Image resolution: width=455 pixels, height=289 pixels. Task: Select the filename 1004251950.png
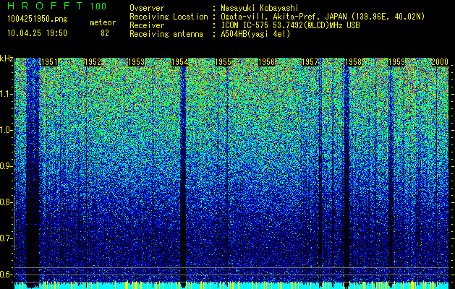click(38, 20)
